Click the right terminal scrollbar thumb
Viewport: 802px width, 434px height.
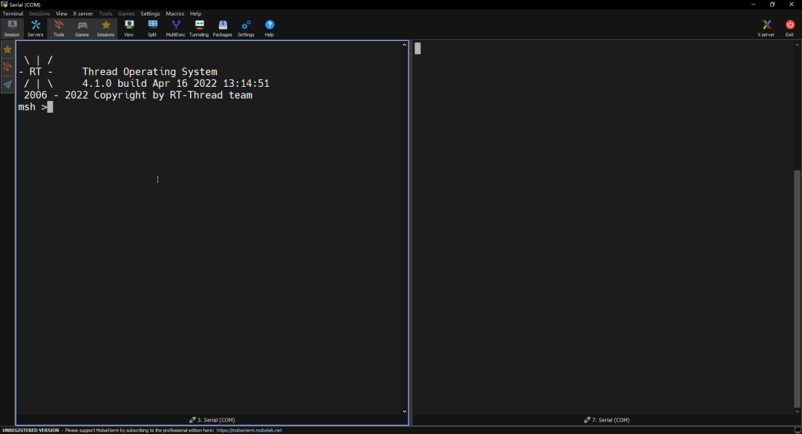tap(797, 289)
